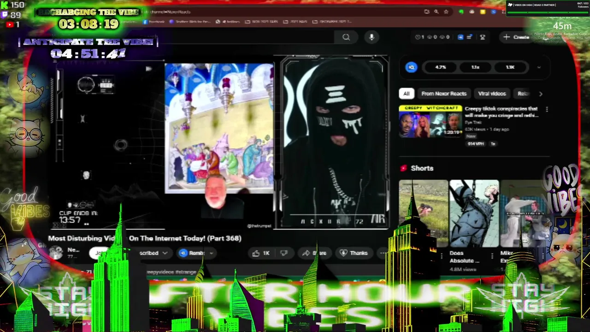Like the video with thumbs up 1K
The height and width of the screenshot is (332, 590).
point(260,253)
